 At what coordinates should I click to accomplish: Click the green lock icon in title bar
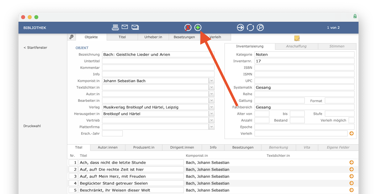click(x=355, y=16)
